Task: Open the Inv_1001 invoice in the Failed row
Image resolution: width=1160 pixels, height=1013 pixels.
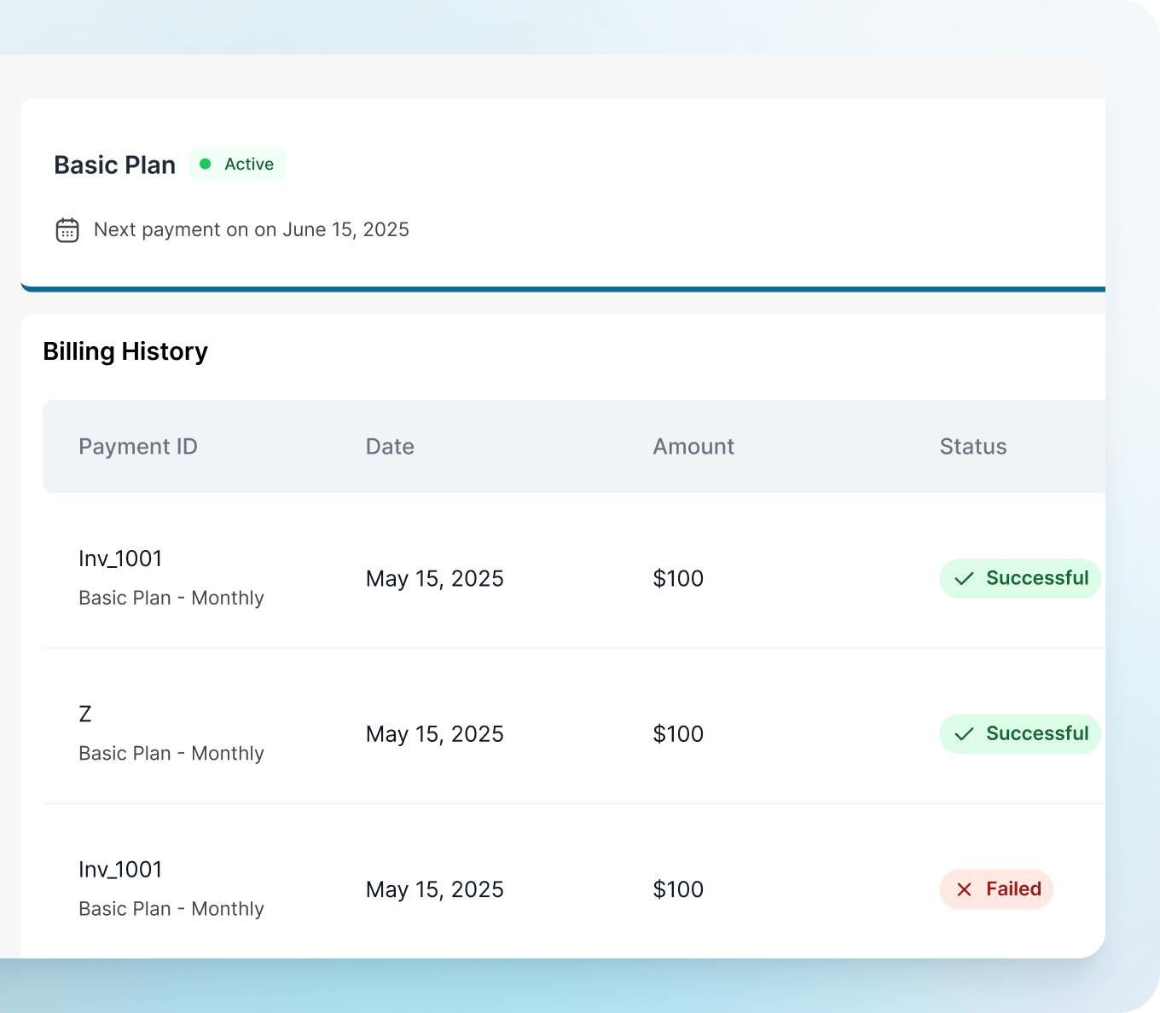Action: 120,870
